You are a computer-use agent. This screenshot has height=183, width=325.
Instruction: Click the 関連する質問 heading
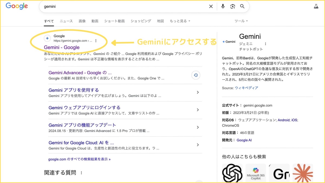click(60, 173)
